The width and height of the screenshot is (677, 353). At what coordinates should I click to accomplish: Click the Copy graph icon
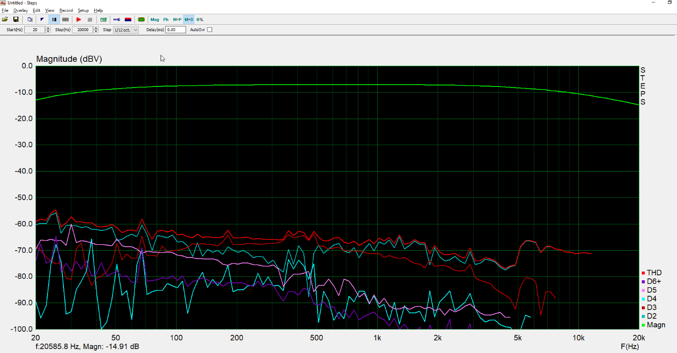(x=30, y=19)
